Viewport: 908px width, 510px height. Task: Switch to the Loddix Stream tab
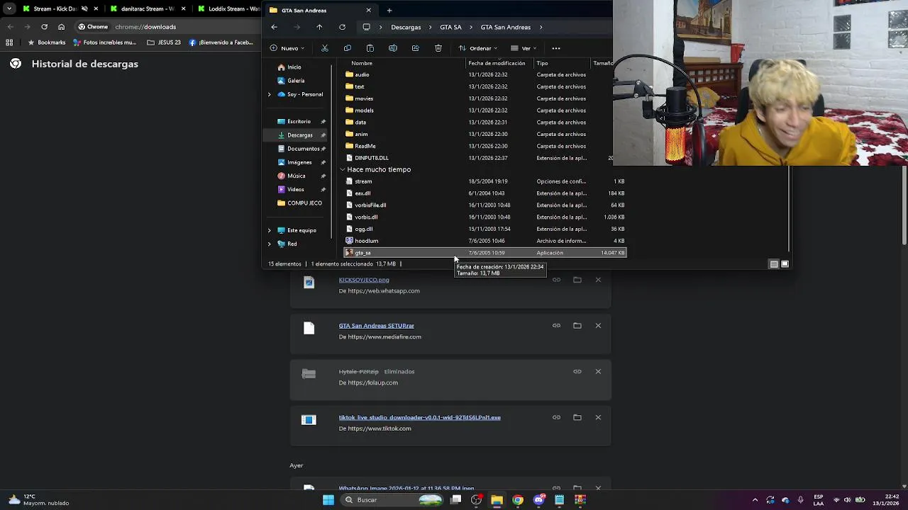[x=228, y=9]
